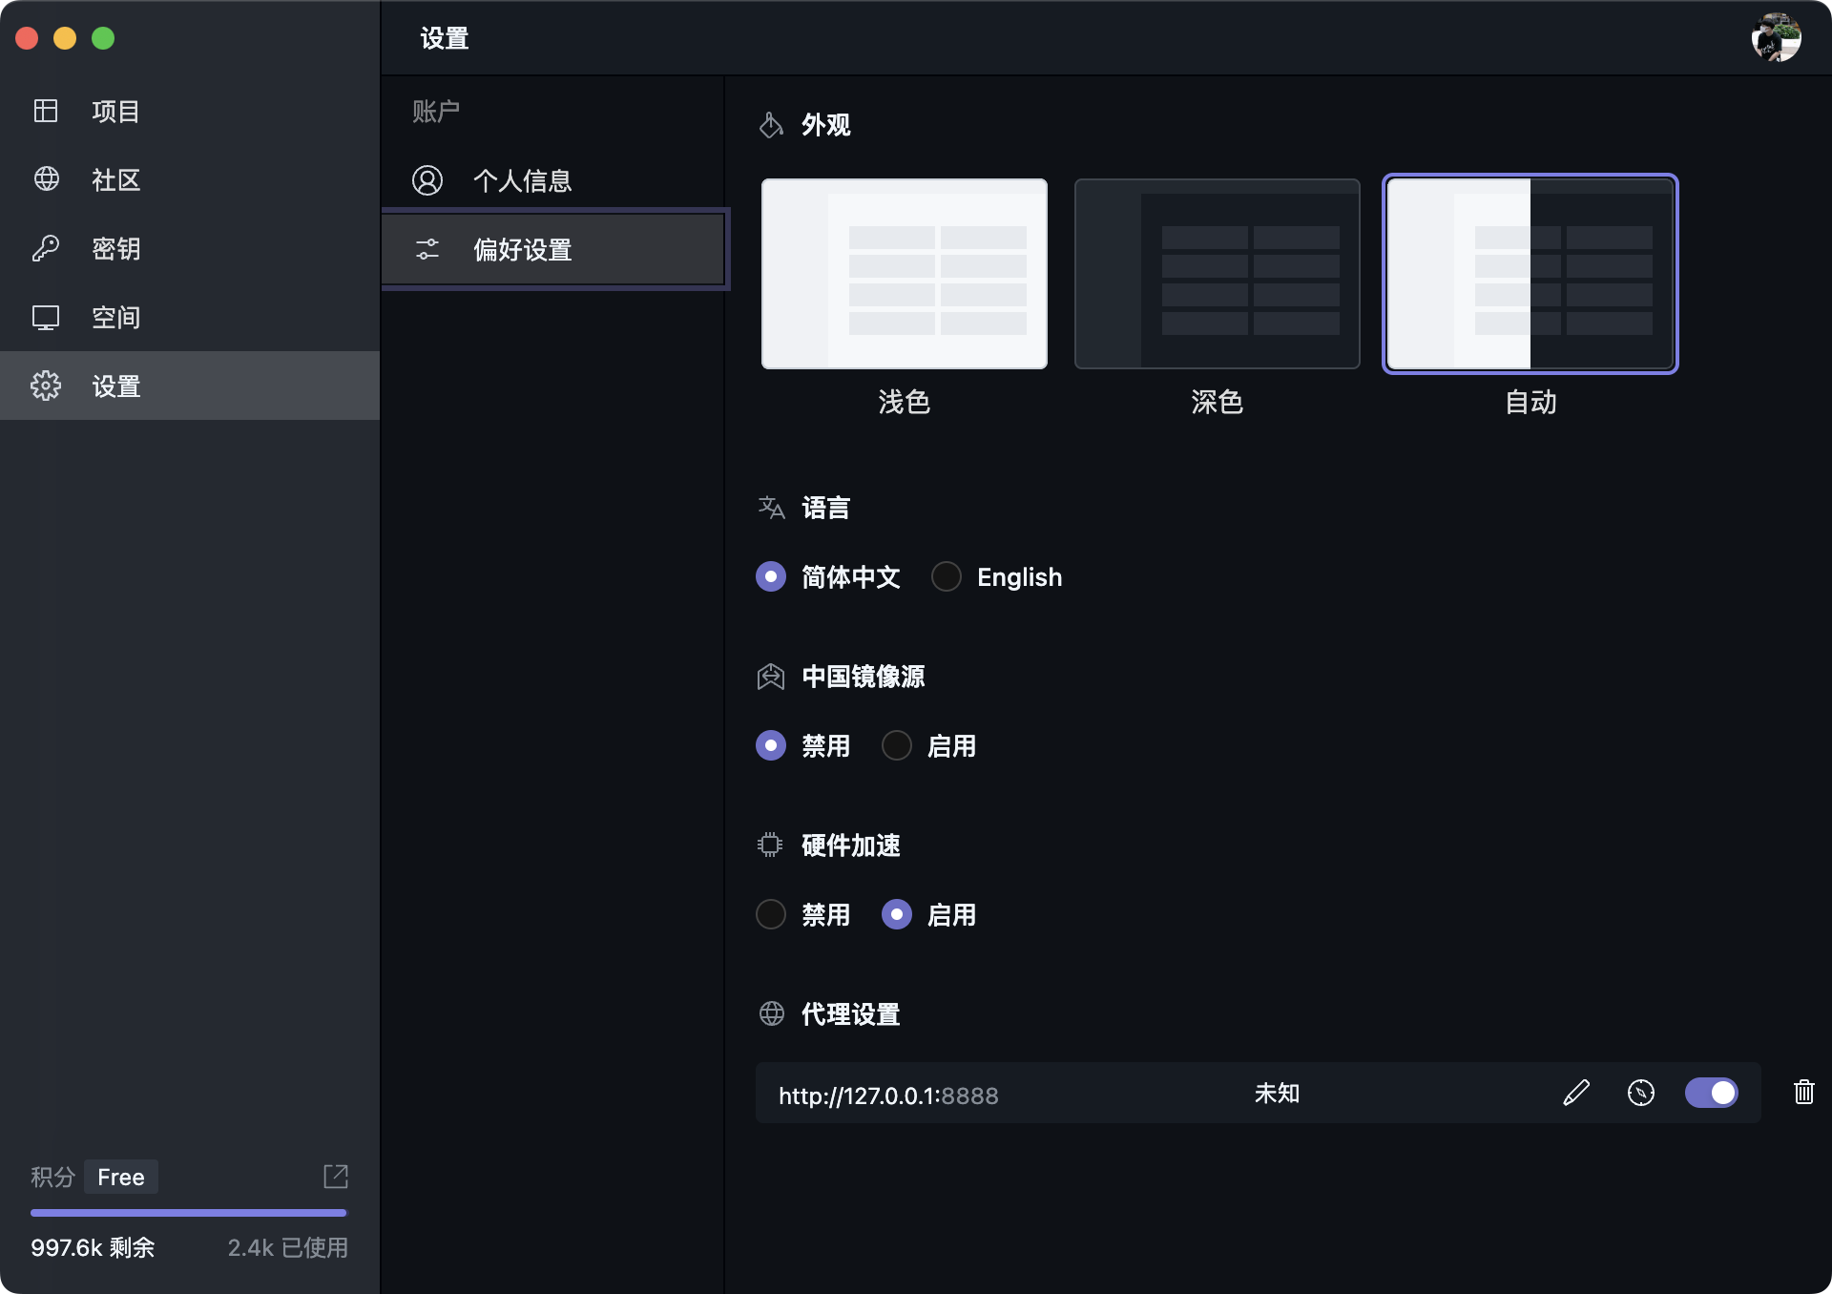Select 简体中文 language radio button
This screenshot has height=1294, width=1832.
click(771, 576)
